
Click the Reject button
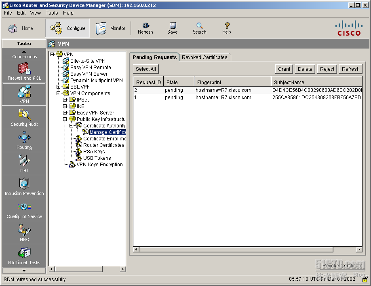click(327, 69)
